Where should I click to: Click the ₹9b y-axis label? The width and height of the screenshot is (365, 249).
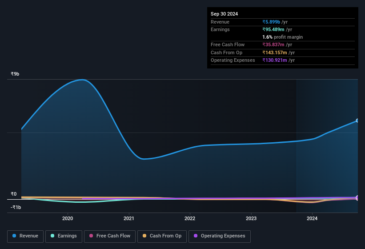click(x=15, y=74)
